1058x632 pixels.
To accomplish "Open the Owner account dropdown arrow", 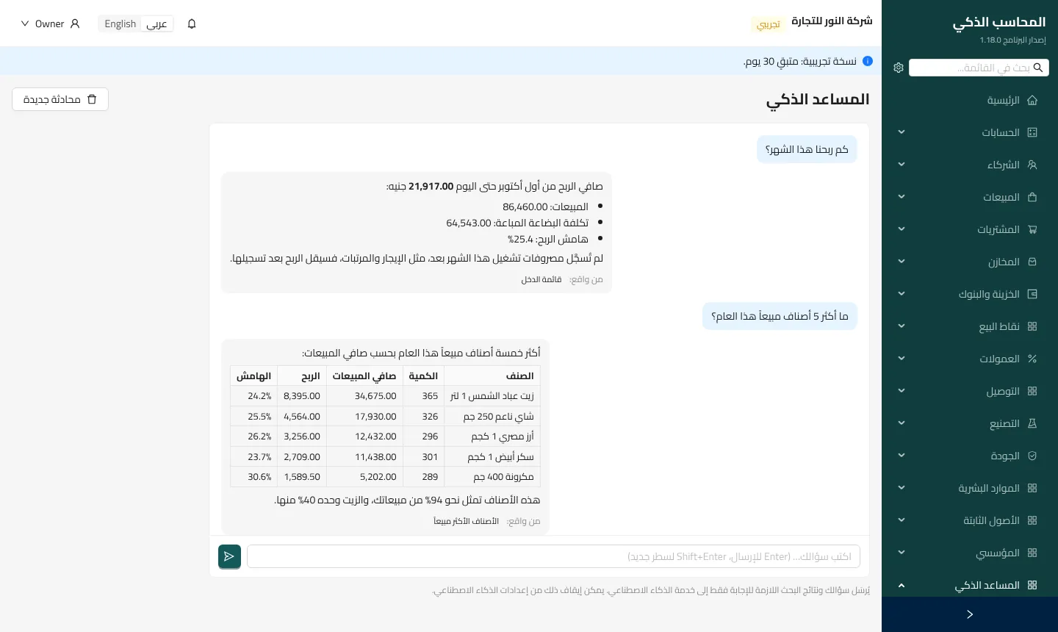I will tap(25, 24).
